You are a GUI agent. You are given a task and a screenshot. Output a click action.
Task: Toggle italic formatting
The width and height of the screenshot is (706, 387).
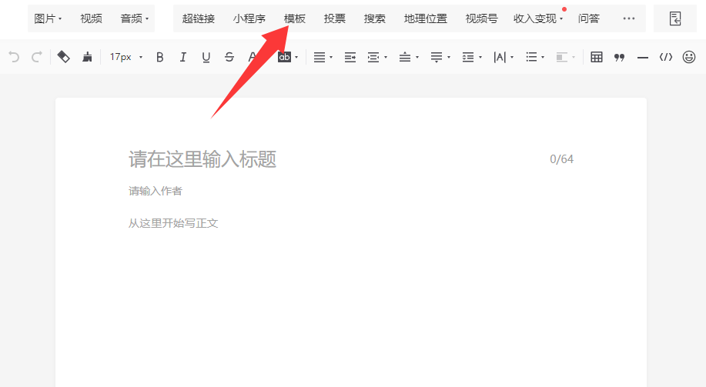(182, 57)
